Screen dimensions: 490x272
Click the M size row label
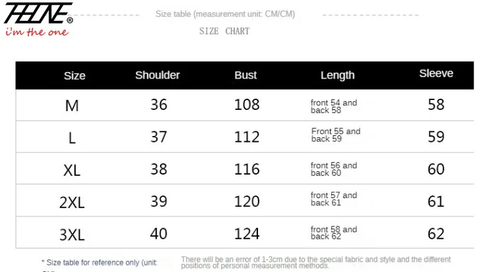(x=72, y=105)
